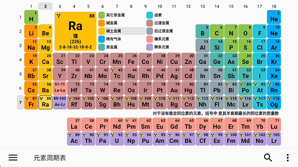Open the three-dot overflow menu
Image resolution: width=298 pixels, height=167 pixels.
pos(288,158)
